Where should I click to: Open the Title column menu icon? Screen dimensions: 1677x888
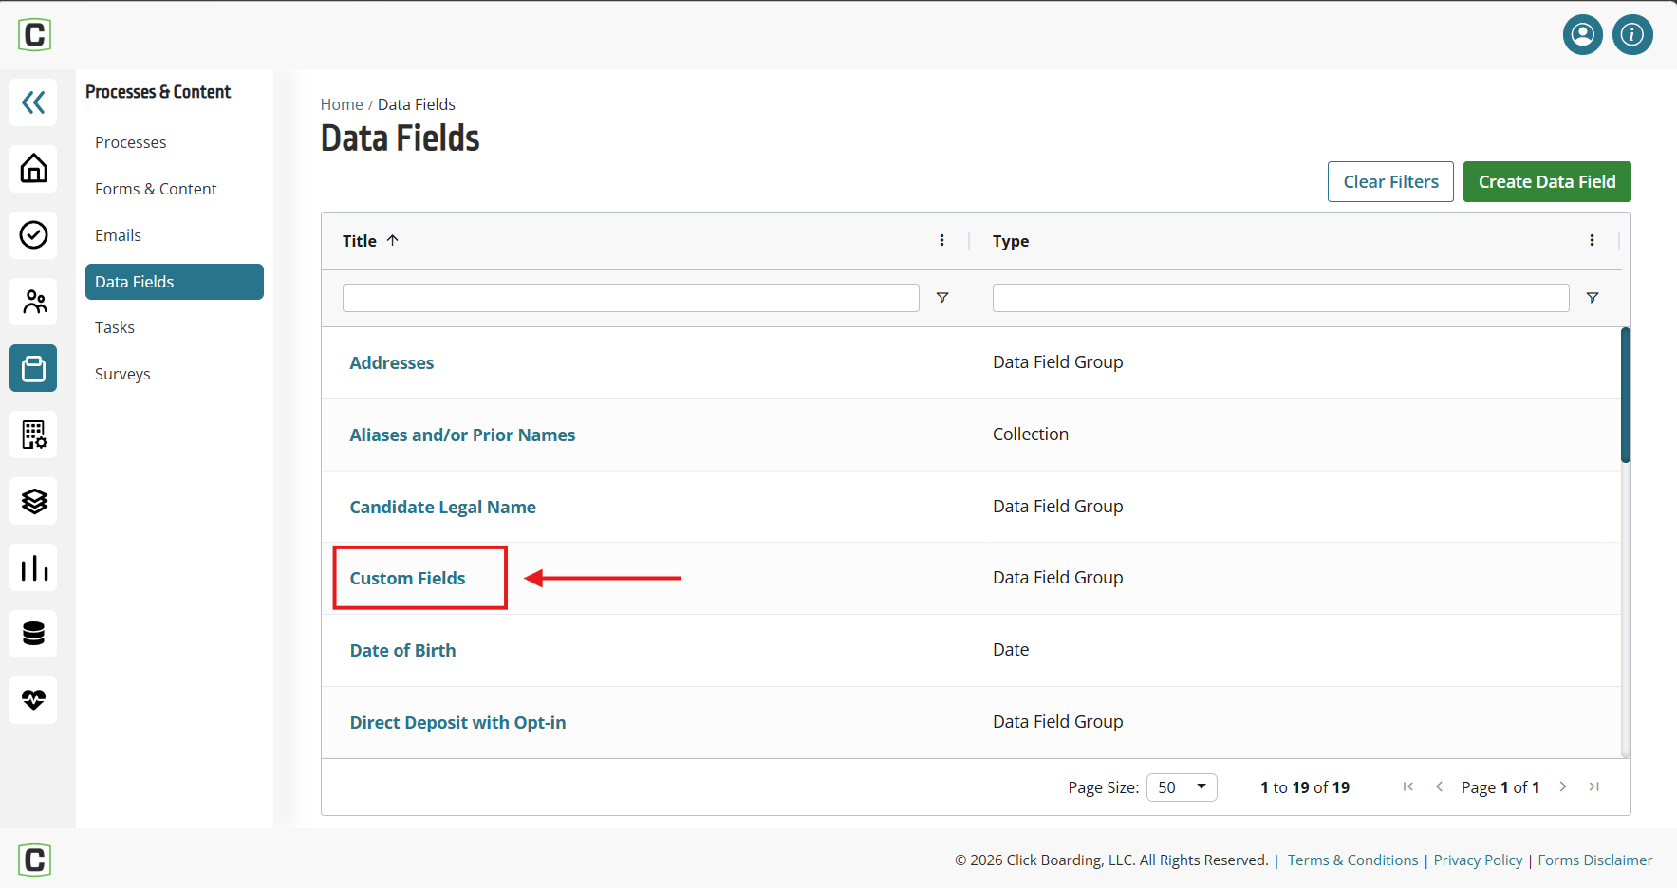[x=941, y=241]
